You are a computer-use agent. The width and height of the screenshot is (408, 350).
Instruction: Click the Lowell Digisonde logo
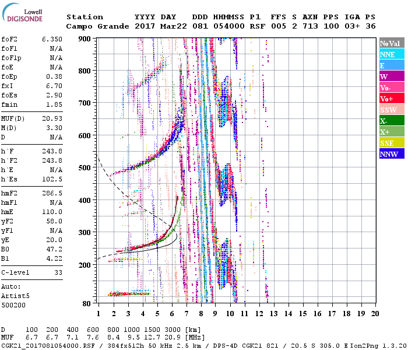[22, 12]
